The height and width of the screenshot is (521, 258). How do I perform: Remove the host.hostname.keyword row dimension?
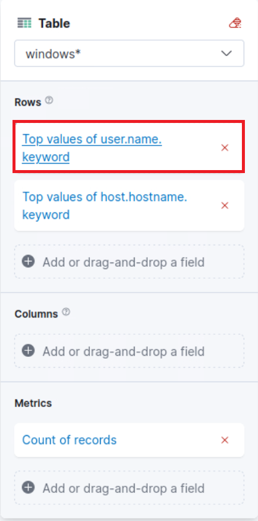[225, 206]
